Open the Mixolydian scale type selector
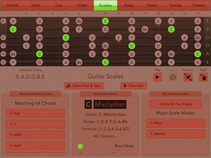Image resolution: width=211 pixels, height=158 pixels. tap(110, 104)
